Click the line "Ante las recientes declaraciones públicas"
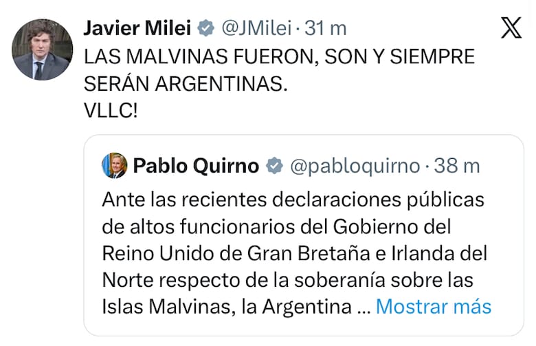 293,199
